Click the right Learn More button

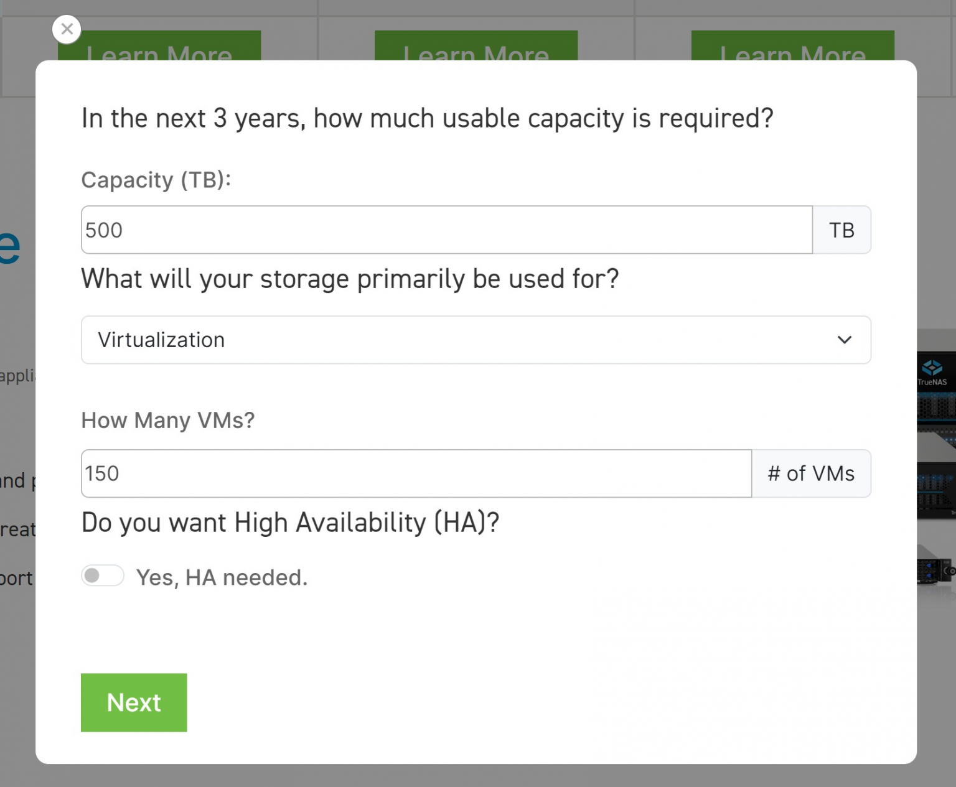coord(792,47)
